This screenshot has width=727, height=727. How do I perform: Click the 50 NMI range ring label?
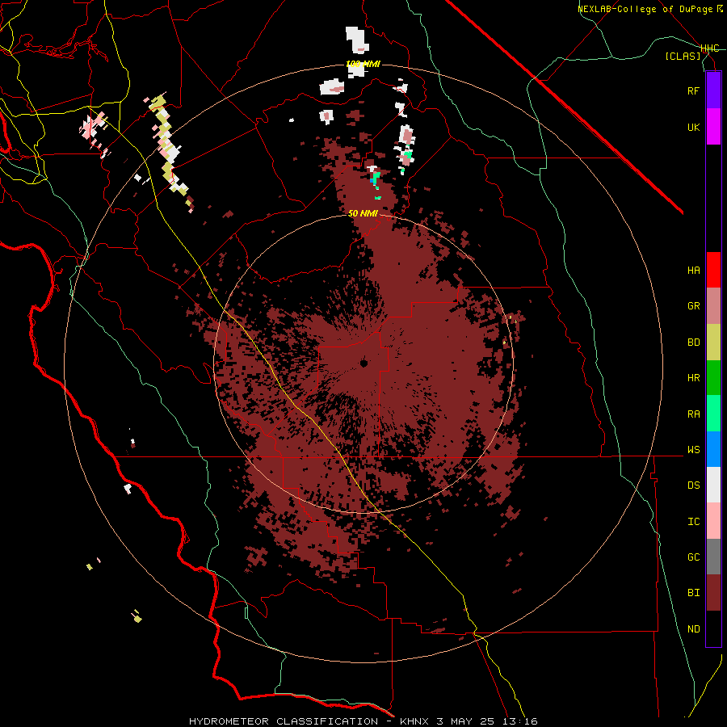coord(363,213)
